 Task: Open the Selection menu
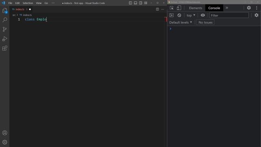[28, 3]
